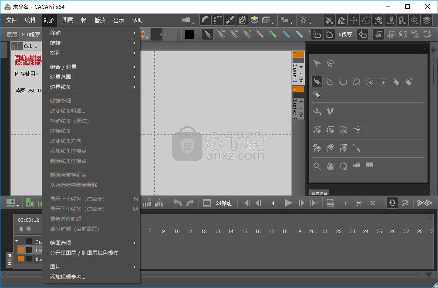Screen dimensions: 438x288
Task: Expand the 组合 / 遮罩 submenu
Action: click(x=91, y=67)
